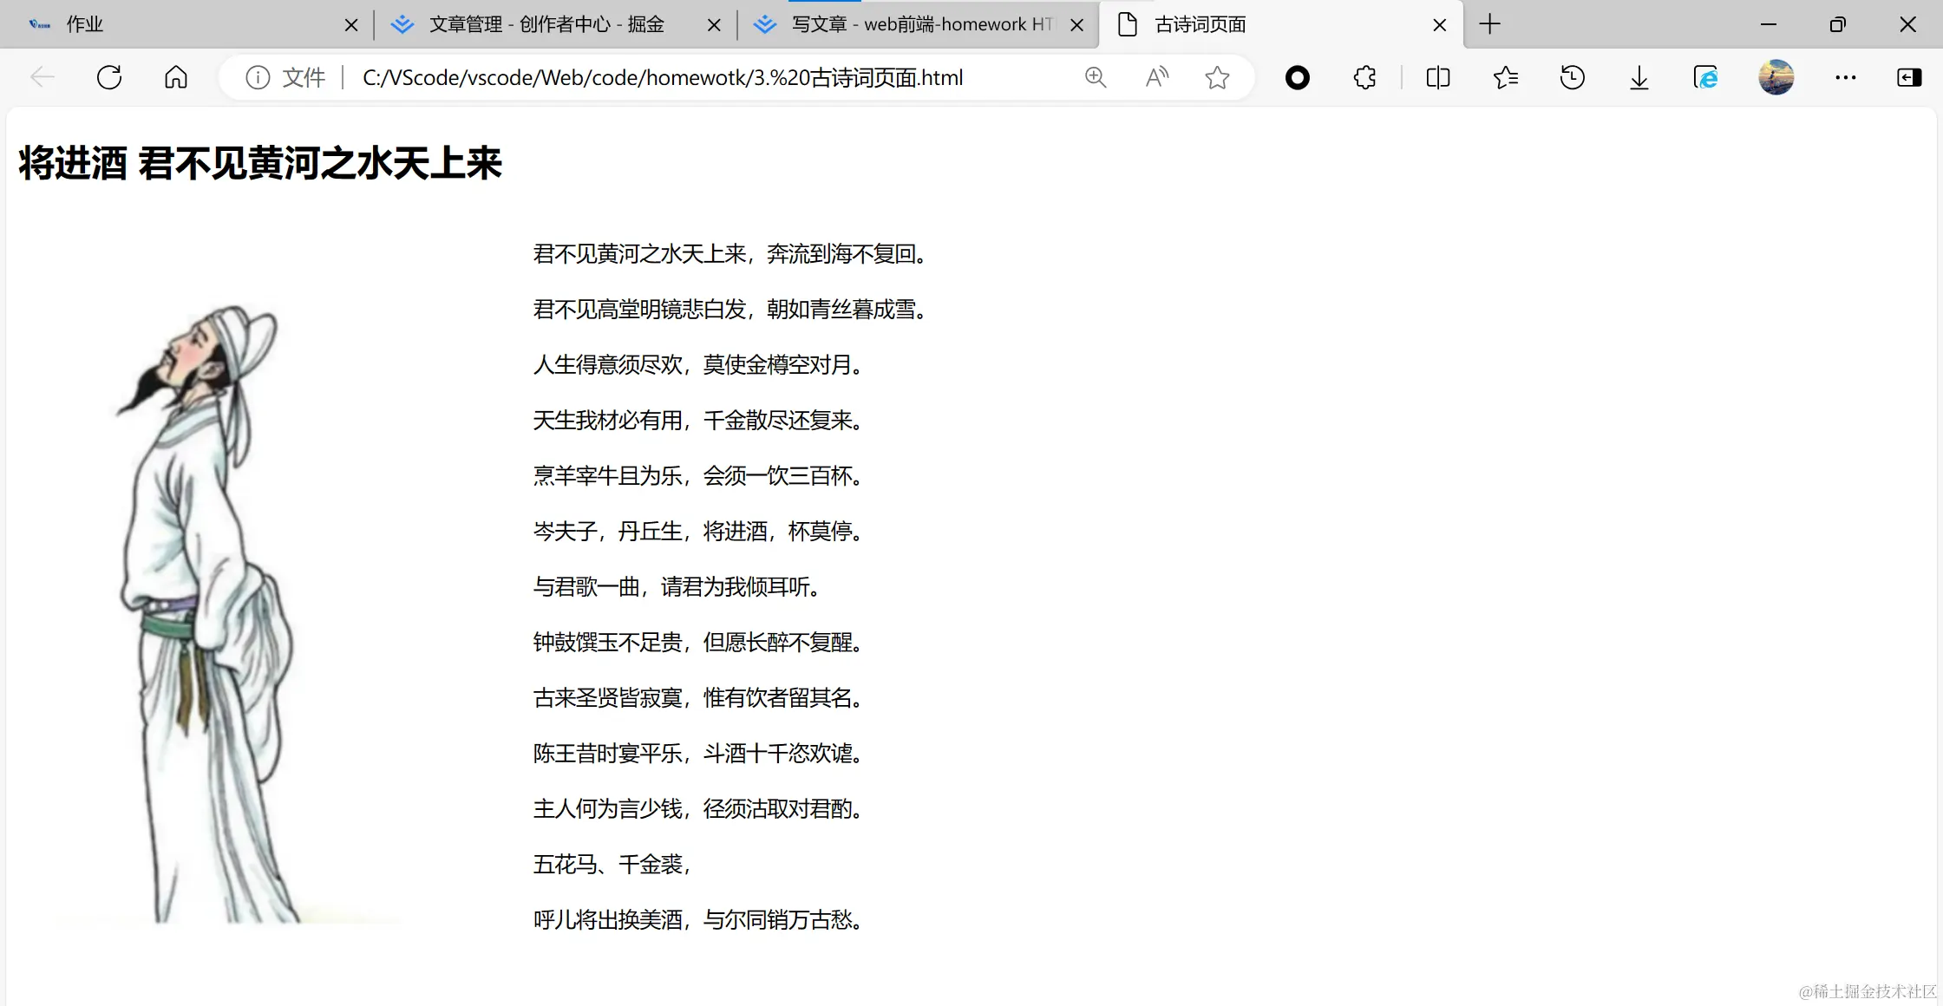Toggle the split screen icon
This screenshot has width=1943, height=1006.
[x=1437, y=78]
